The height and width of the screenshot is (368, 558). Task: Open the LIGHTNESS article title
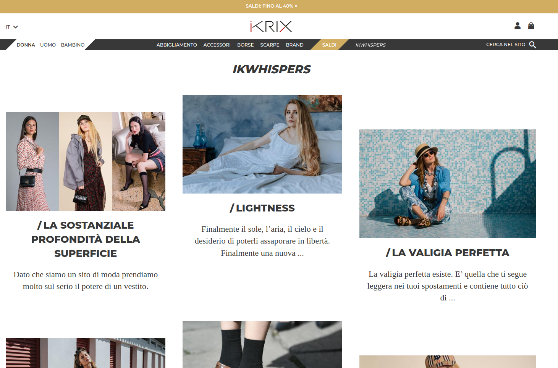click(x=262, y=208)
